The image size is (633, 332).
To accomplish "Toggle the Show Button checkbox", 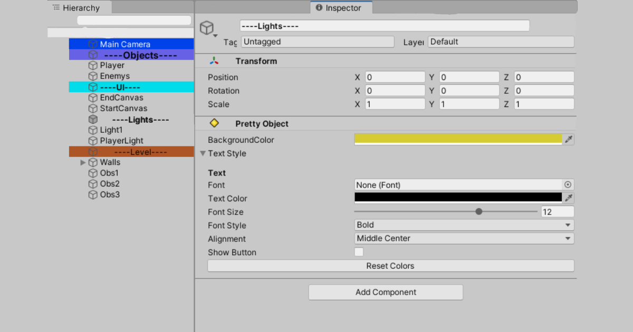I will point(359,252).
